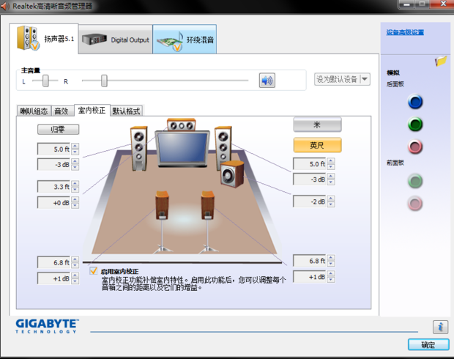Open the information icon button
Image resolution: width=454 pixels, height=359 pixels.
point(440,327)
